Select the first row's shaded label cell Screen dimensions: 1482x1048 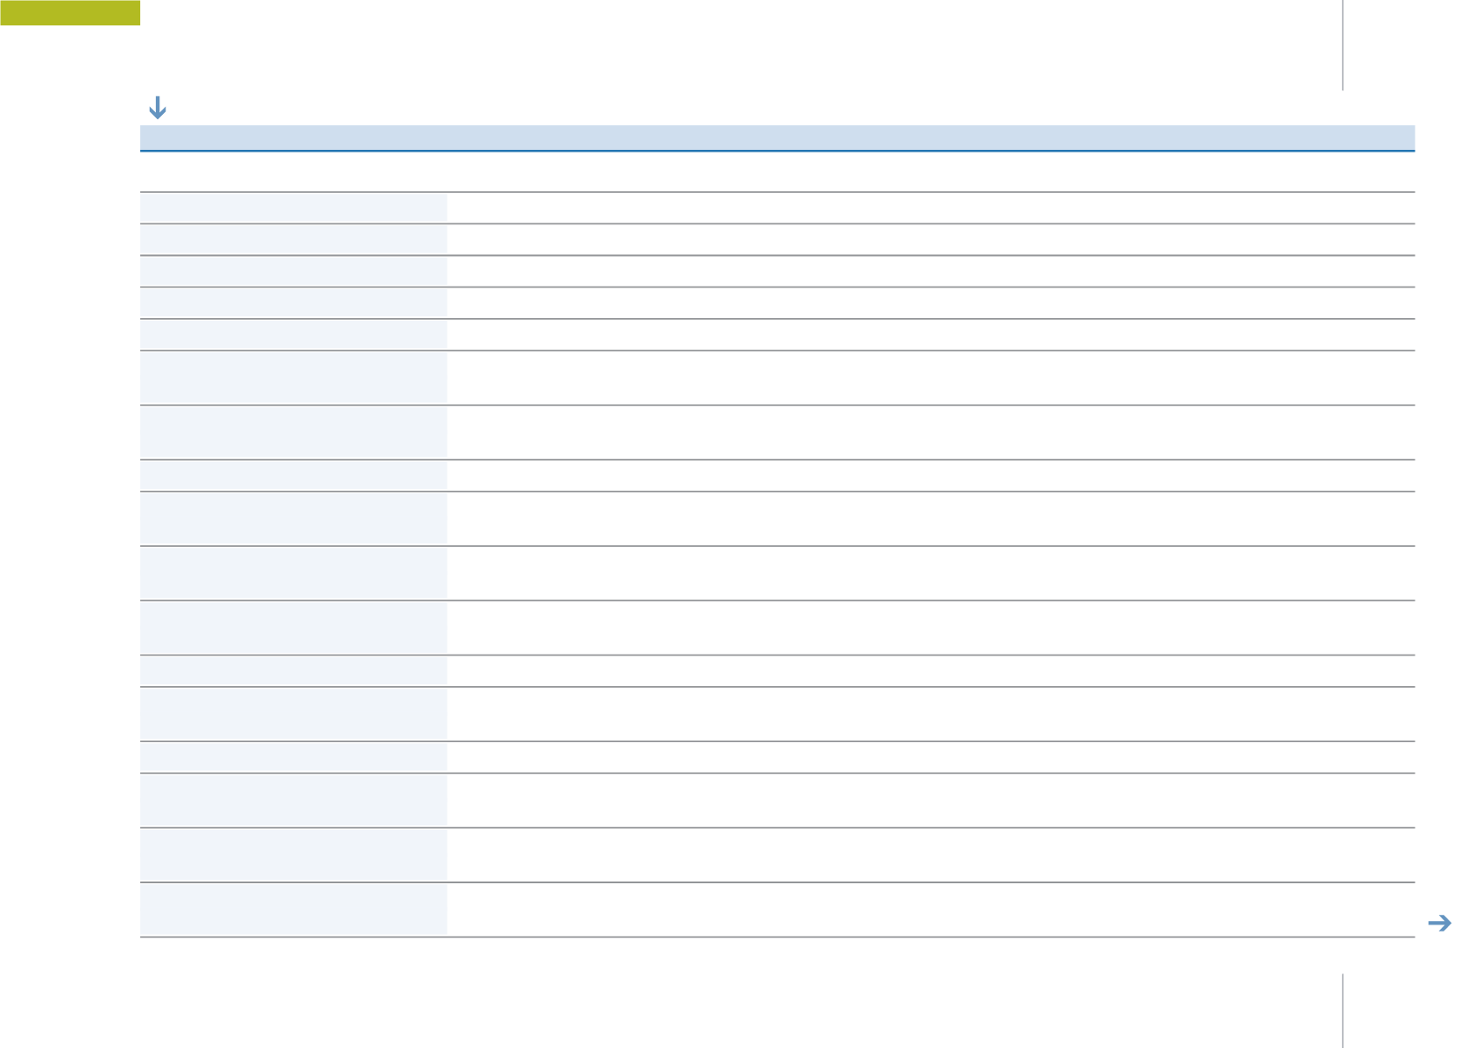point(293,208)
